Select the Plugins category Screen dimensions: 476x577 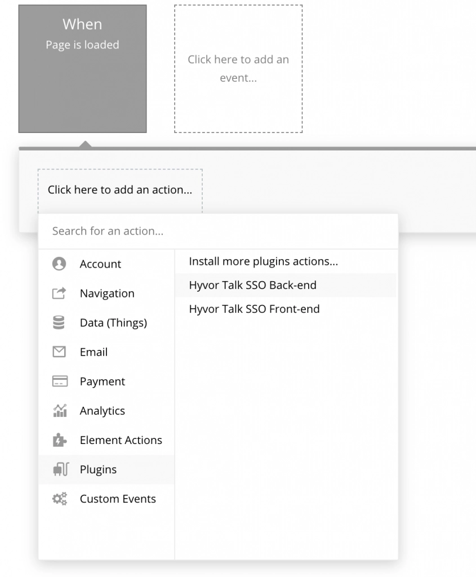106,469
